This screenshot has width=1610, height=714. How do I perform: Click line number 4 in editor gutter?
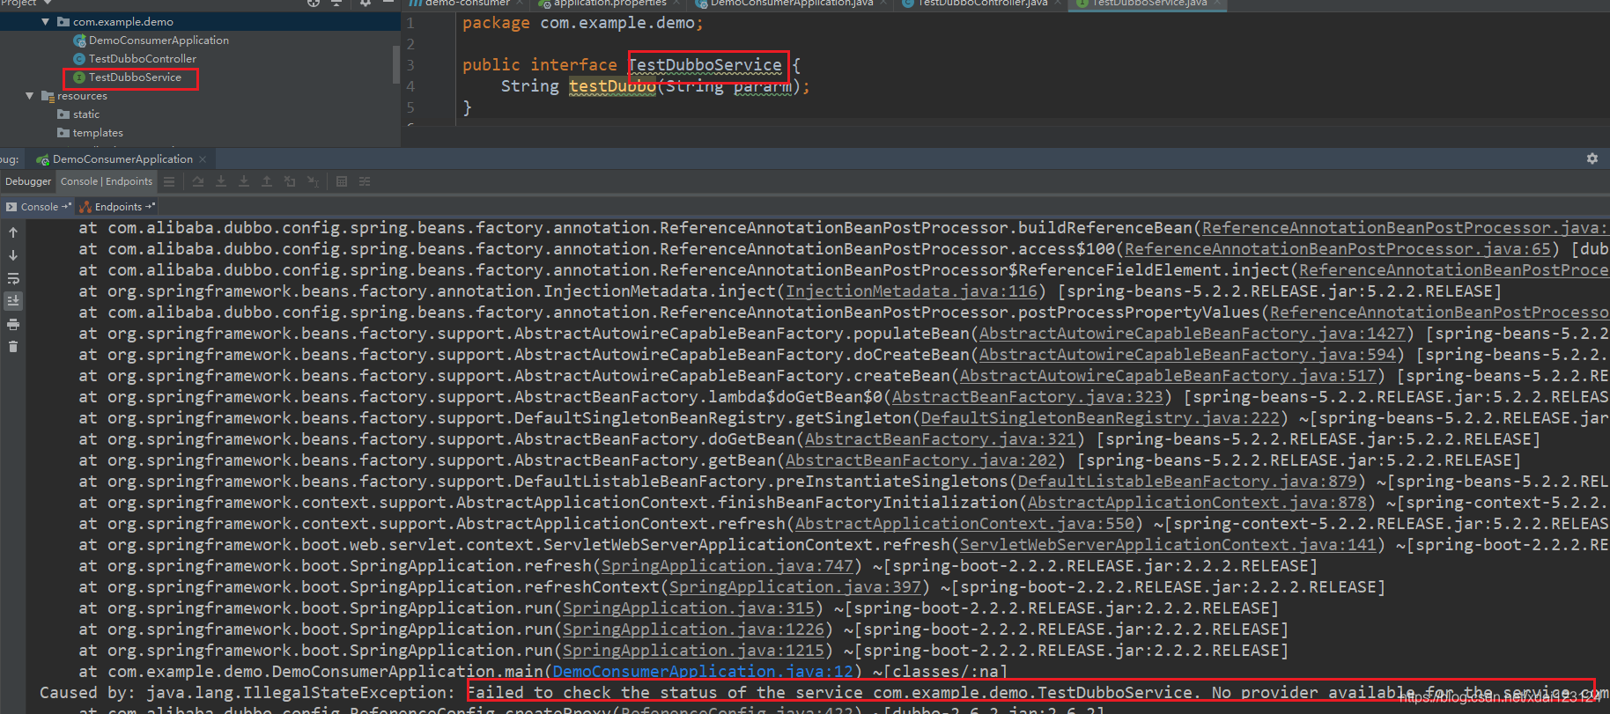pos(410,86)
